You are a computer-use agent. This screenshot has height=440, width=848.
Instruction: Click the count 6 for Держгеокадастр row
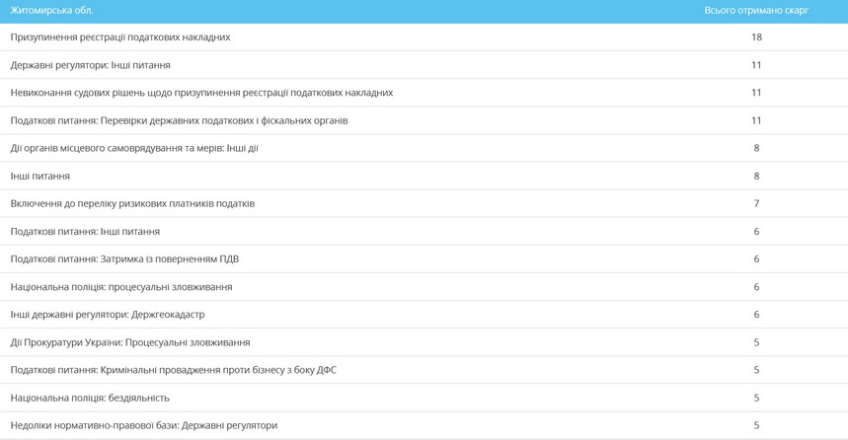pyautogui.click(x=756, y=314)
